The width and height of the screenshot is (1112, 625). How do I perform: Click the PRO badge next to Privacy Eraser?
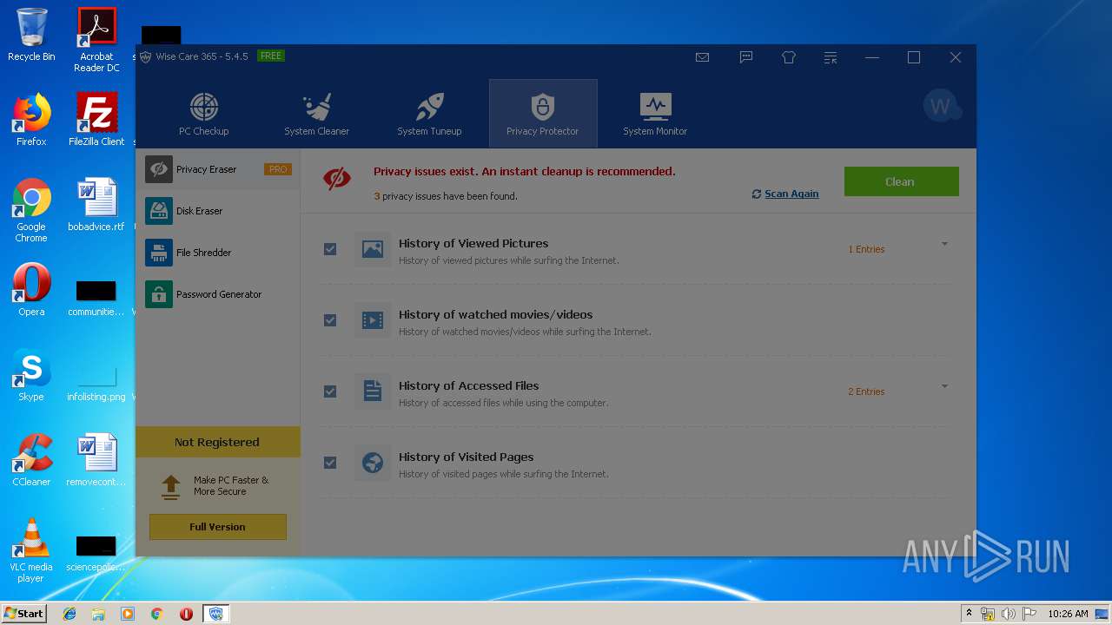(277, 169)
